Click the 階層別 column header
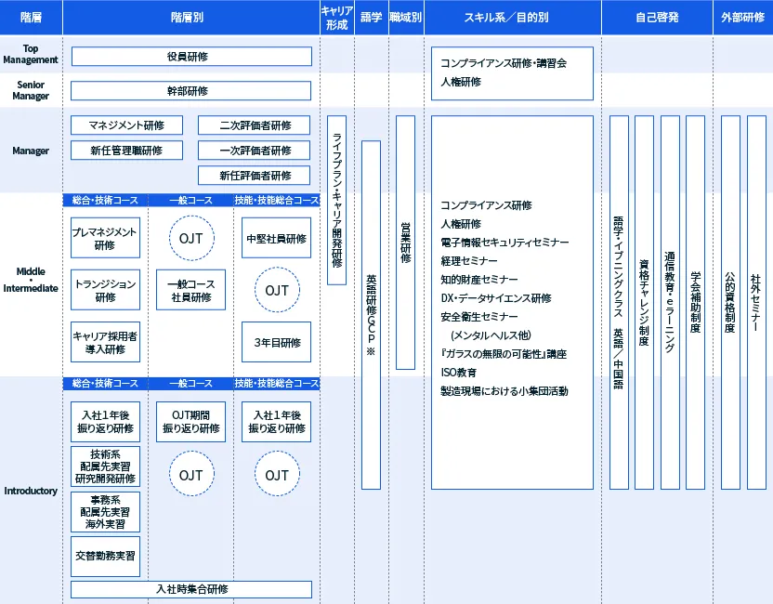The width and height of the screenshot is (773, 604). pyautogui.click(x=191, y=18)
